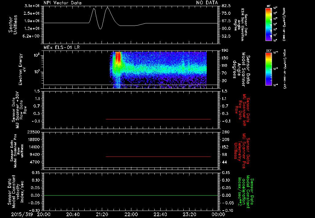Click the 22:00 time axis label

131,214
